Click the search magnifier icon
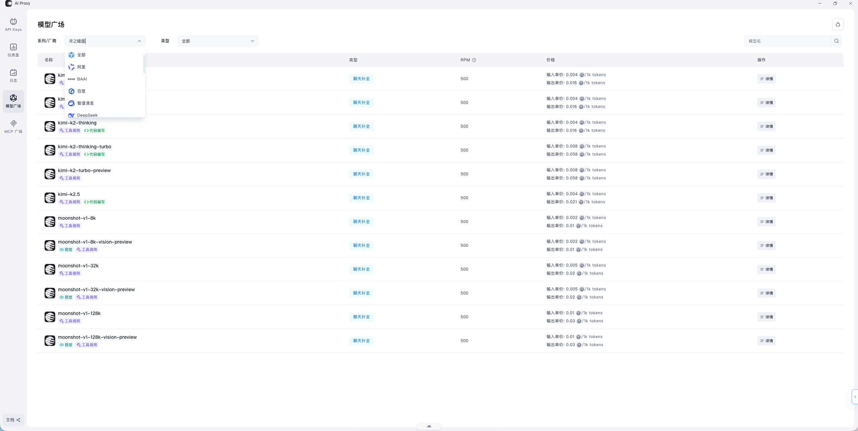 (x=836, y=41)
